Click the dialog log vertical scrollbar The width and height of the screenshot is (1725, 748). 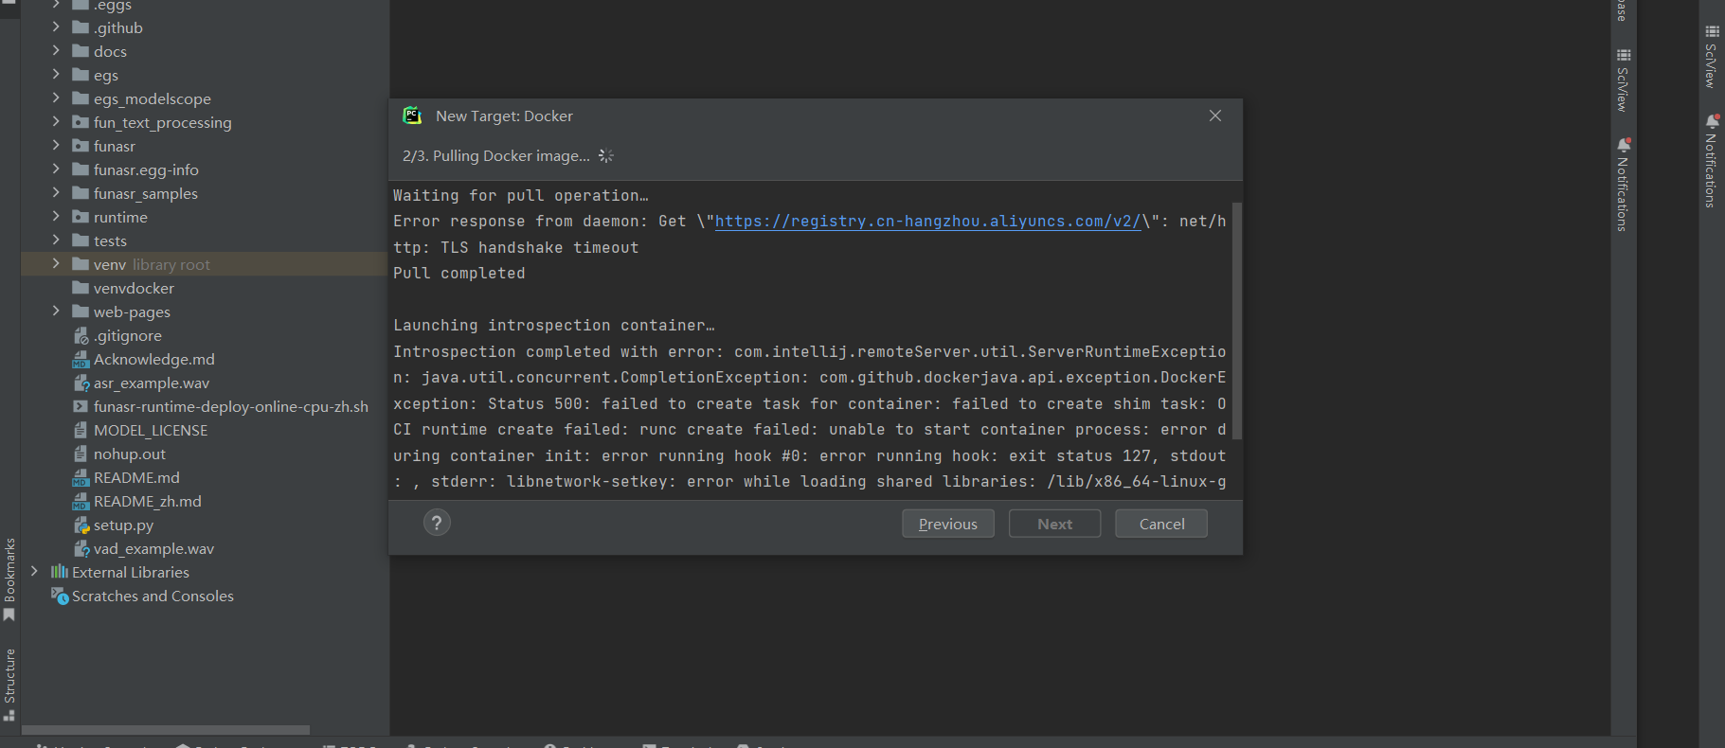1236,321
